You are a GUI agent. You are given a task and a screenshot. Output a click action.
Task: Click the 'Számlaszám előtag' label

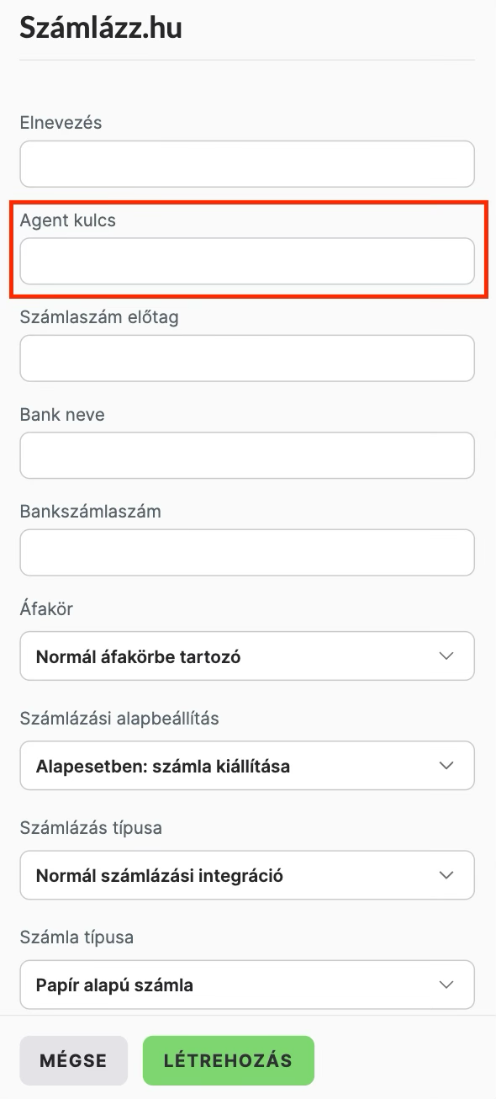[99, 317]
